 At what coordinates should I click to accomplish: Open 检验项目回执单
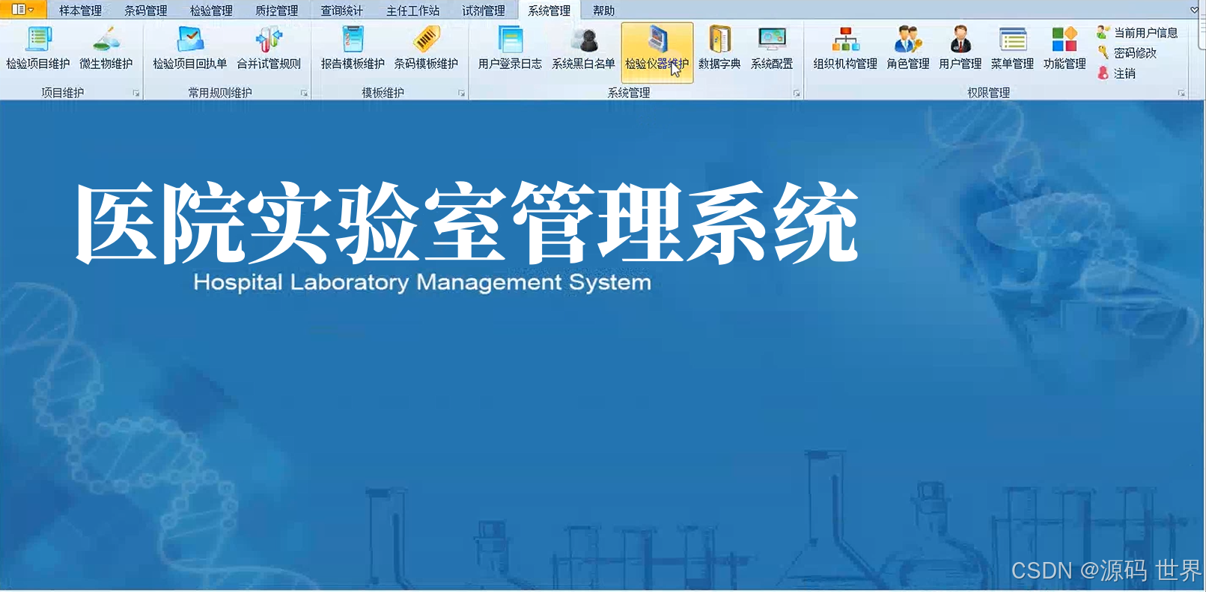(190, 49)
